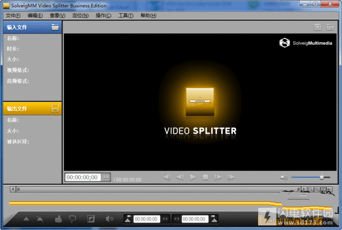Click the volume slider handle
The height and width of the screenshot is (230, 342).
pos(321,178)
